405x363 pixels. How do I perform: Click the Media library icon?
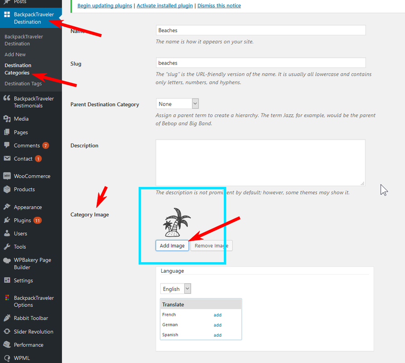[7, 119]
